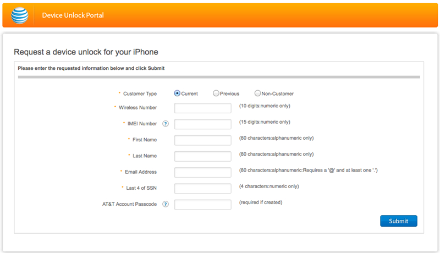440x253 pixels.
Task: Click the Device Unlock Portal title
Action: tap(73, 15)
